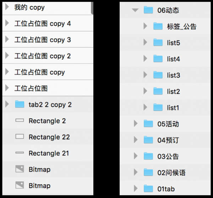Screen dimensions: 213x198
Task: Expand the tab2 2 copy 2 group
Action: [7, 105]
